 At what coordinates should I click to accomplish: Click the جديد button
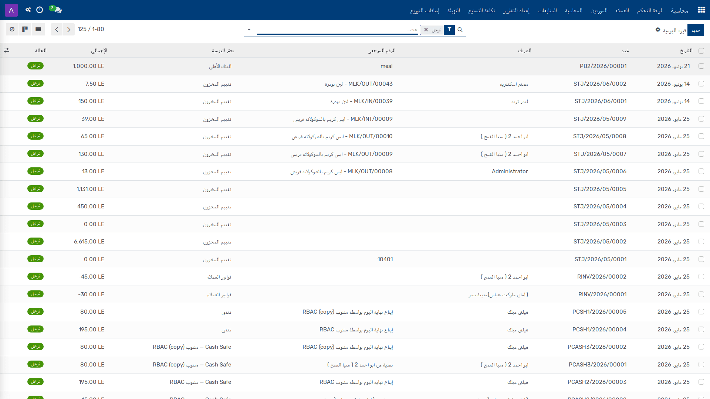(x=696, y=30)
